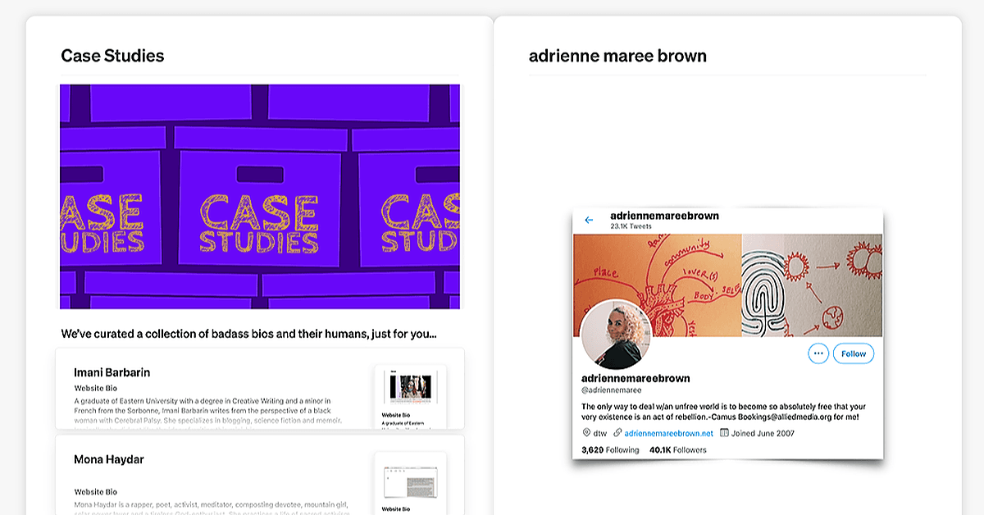Click the Twitter bio quote about Camus

coord(724,412)
